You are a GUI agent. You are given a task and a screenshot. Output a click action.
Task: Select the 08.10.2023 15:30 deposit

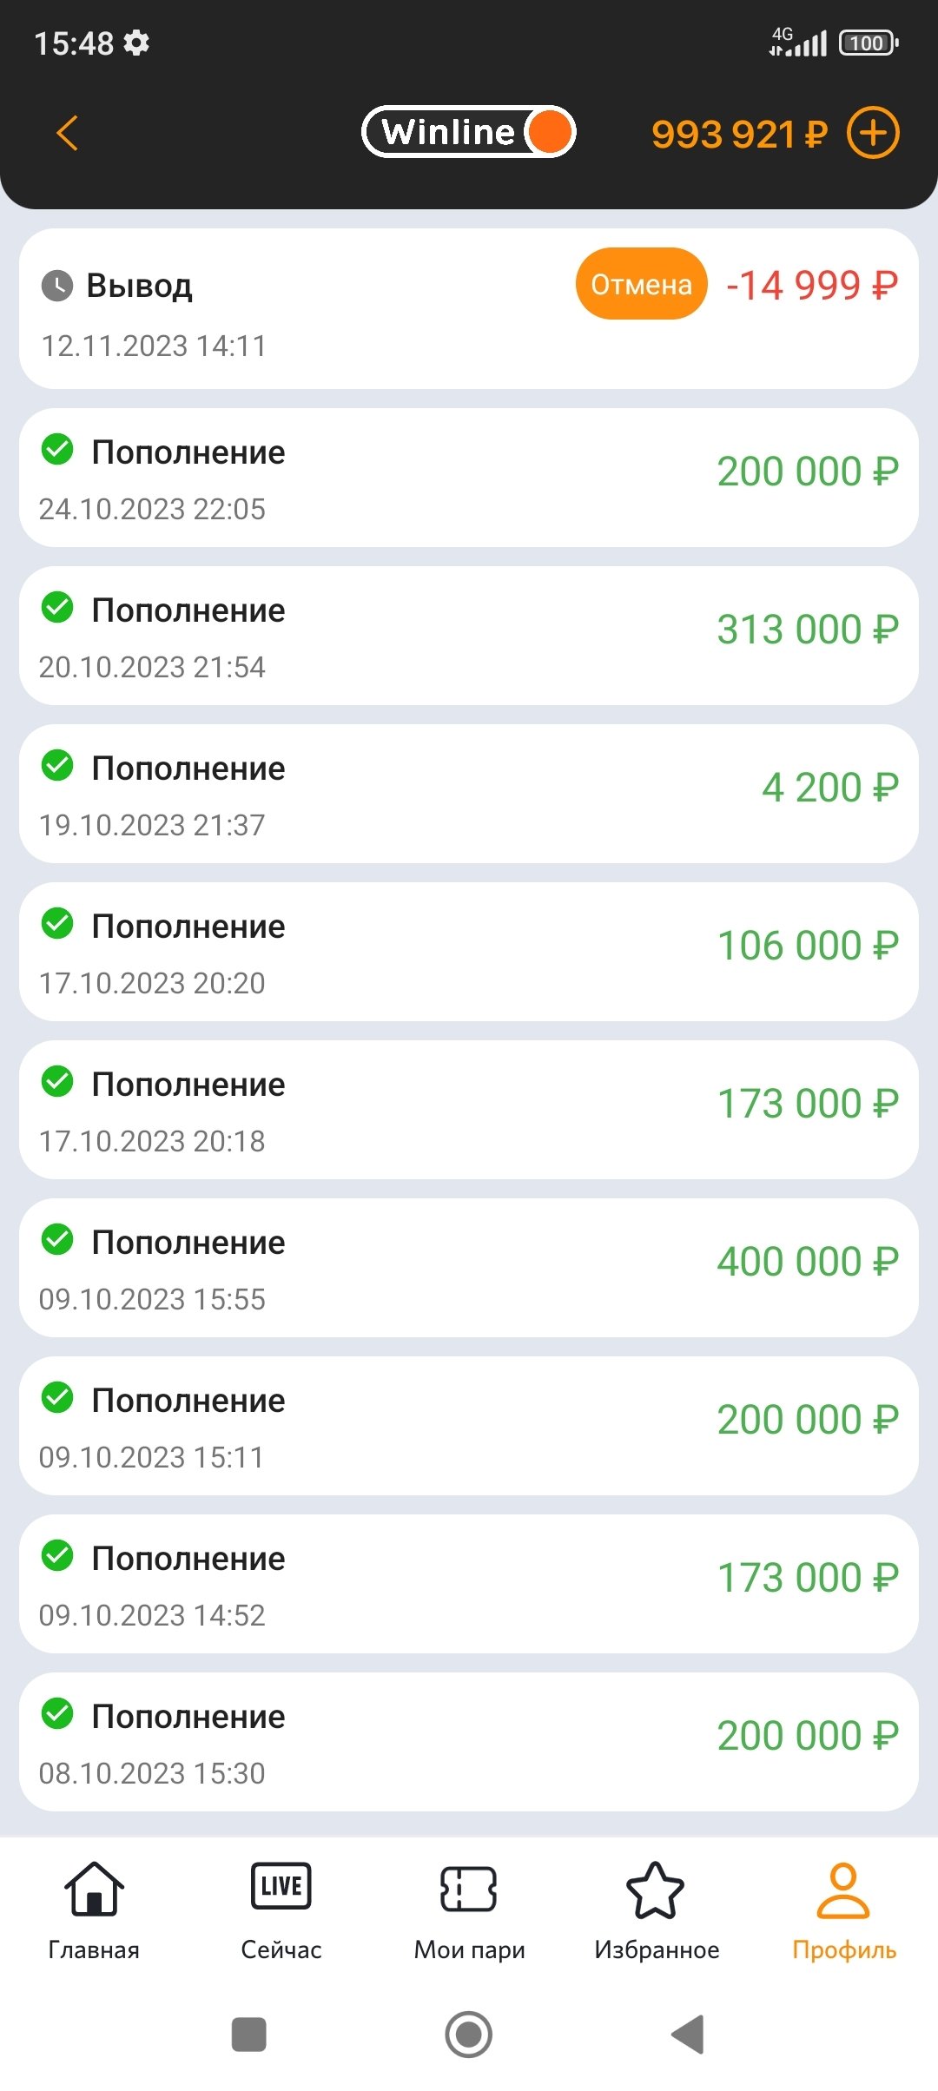coord(469,1742)
